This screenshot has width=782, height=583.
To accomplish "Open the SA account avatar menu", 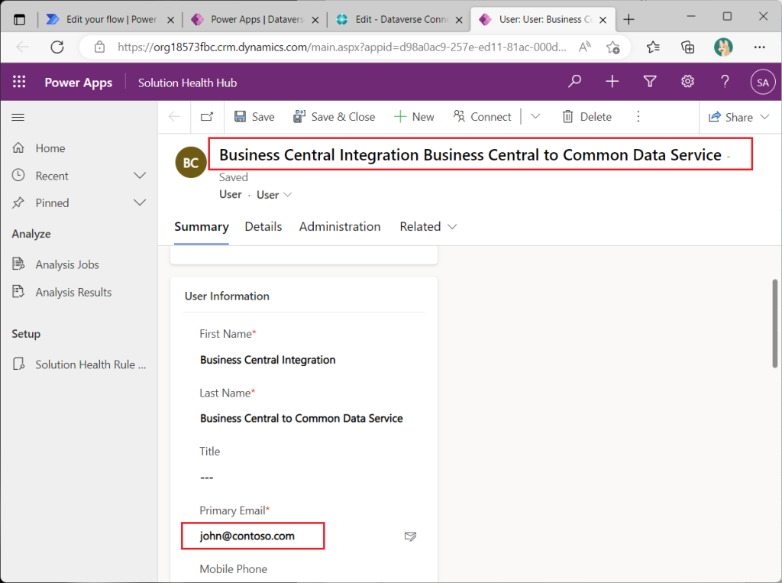I will (763, 83).
